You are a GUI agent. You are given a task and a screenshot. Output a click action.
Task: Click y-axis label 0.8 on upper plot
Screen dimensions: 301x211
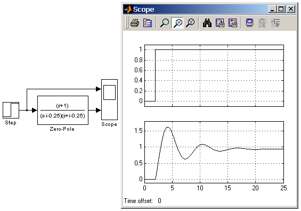[x=139, y=60]
